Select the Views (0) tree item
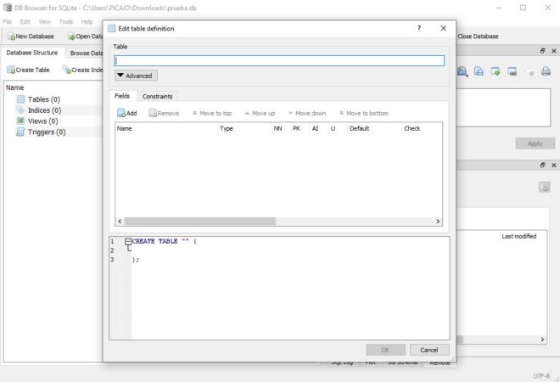 pos(43,121)
